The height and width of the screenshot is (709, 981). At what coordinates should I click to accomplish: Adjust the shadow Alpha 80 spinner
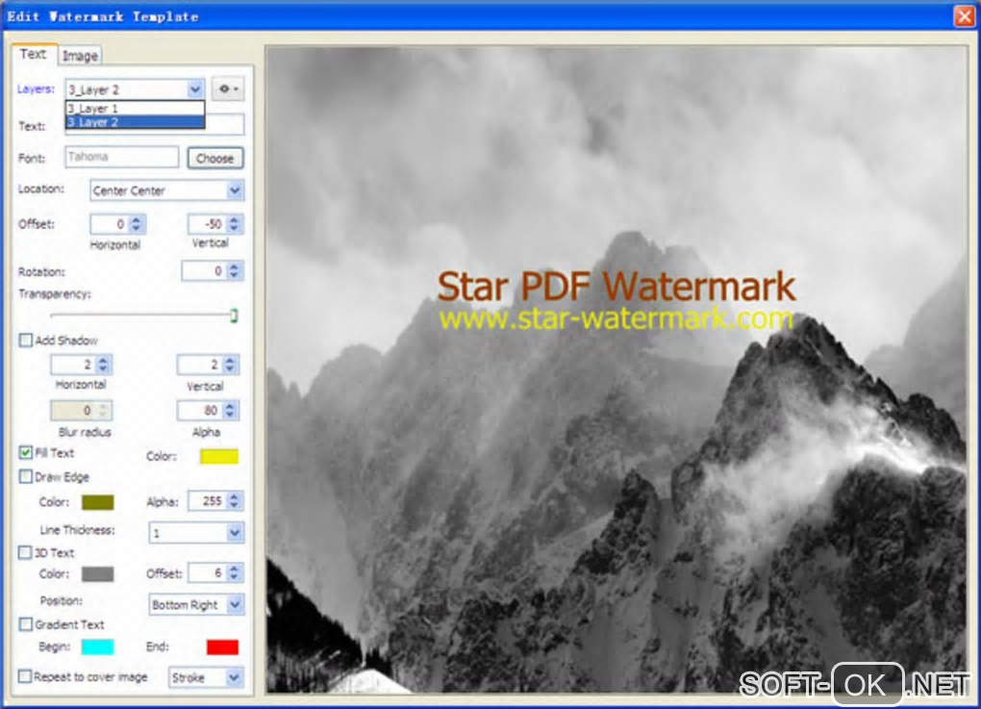coord(230,411)
